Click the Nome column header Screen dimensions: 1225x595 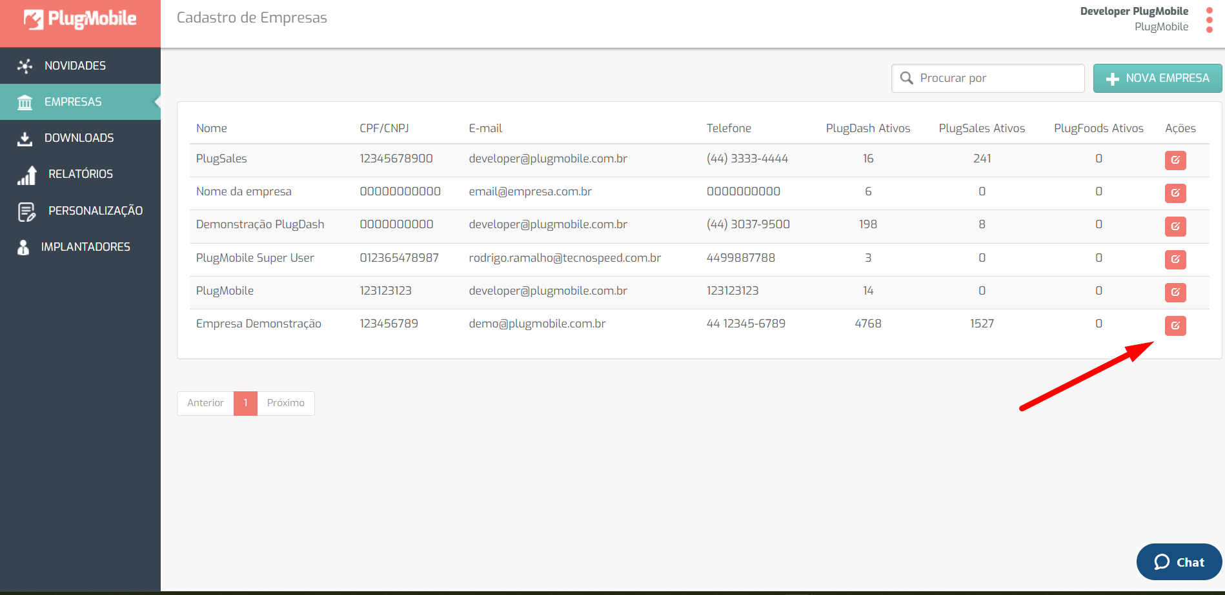pyautogui.click(x=212, y=128)
